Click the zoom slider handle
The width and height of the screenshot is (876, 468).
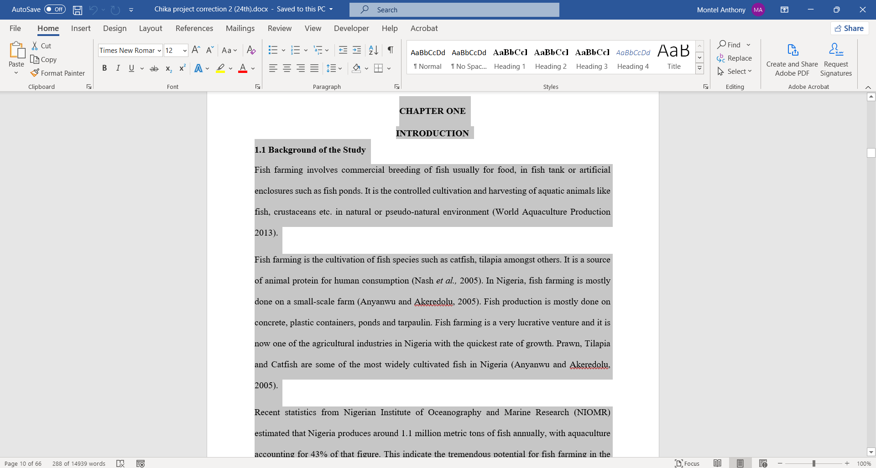(x=813, y=463)
